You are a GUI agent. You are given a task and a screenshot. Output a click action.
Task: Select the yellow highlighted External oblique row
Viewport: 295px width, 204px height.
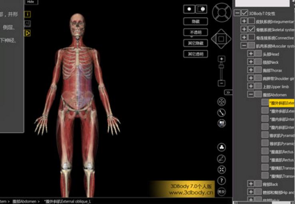282,103
